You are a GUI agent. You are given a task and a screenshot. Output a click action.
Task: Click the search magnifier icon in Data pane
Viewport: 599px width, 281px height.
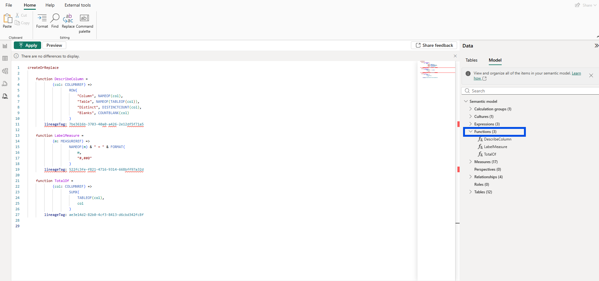pos(467,91)
